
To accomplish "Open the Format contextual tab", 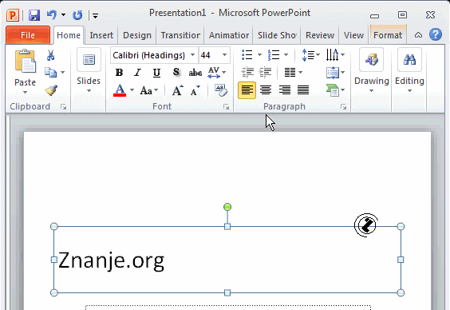I will pyautogui.click(x=388, y=35).
